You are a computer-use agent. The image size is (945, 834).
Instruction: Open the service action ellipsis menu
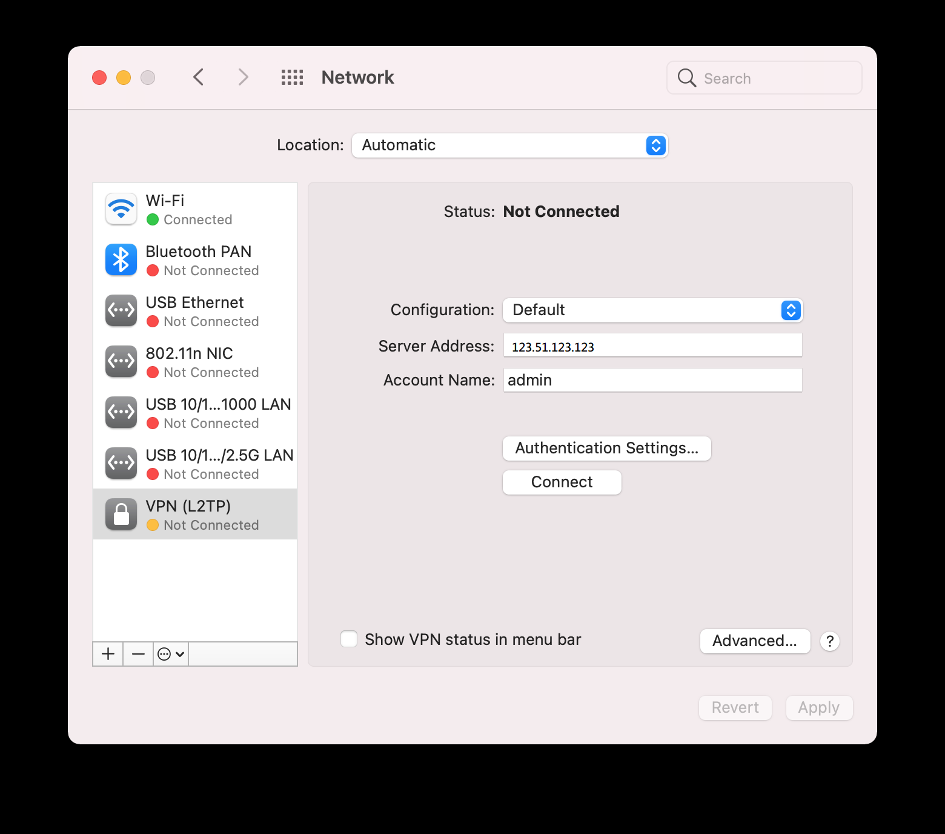171,654
